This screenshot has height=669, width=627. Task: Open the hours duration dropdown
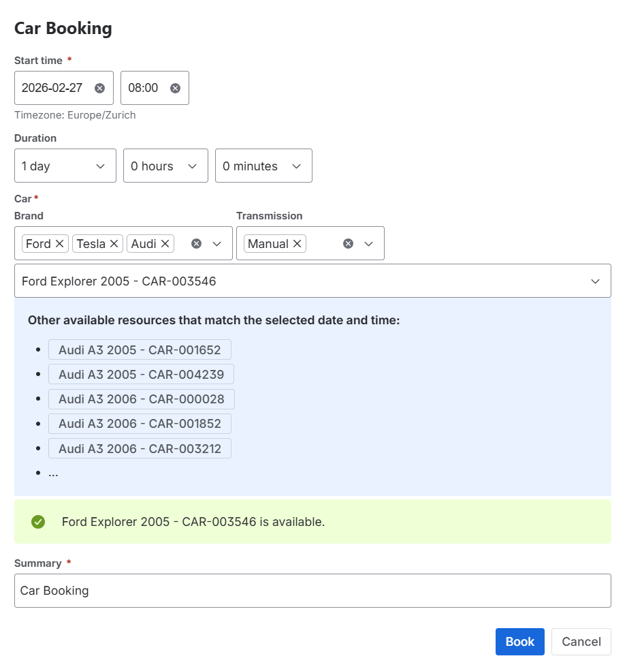165,166
